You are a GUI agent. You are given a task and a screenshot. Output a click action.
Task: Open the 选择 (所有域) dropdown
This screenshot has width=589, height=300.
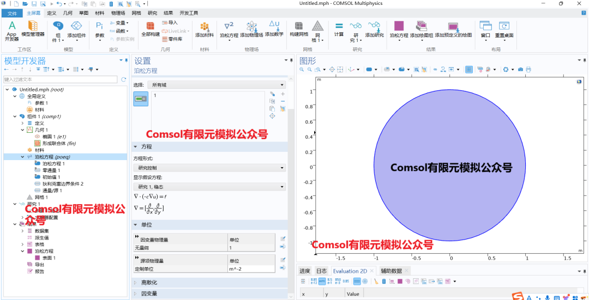218,85
